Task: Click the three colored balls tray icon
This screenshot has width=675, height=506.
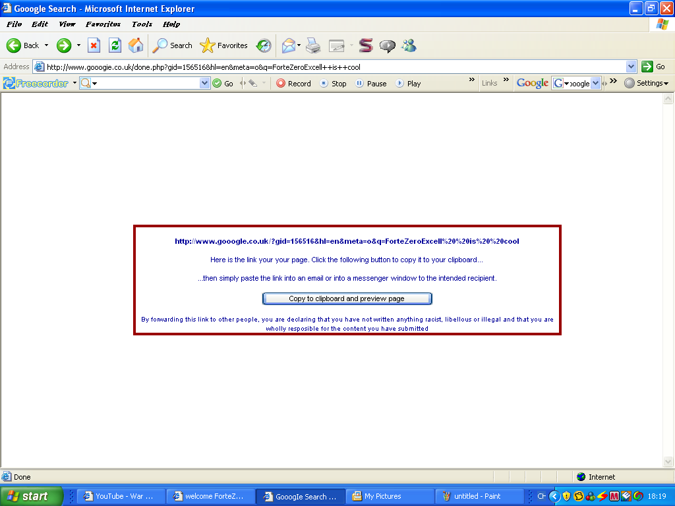Action: coord(591,496)
